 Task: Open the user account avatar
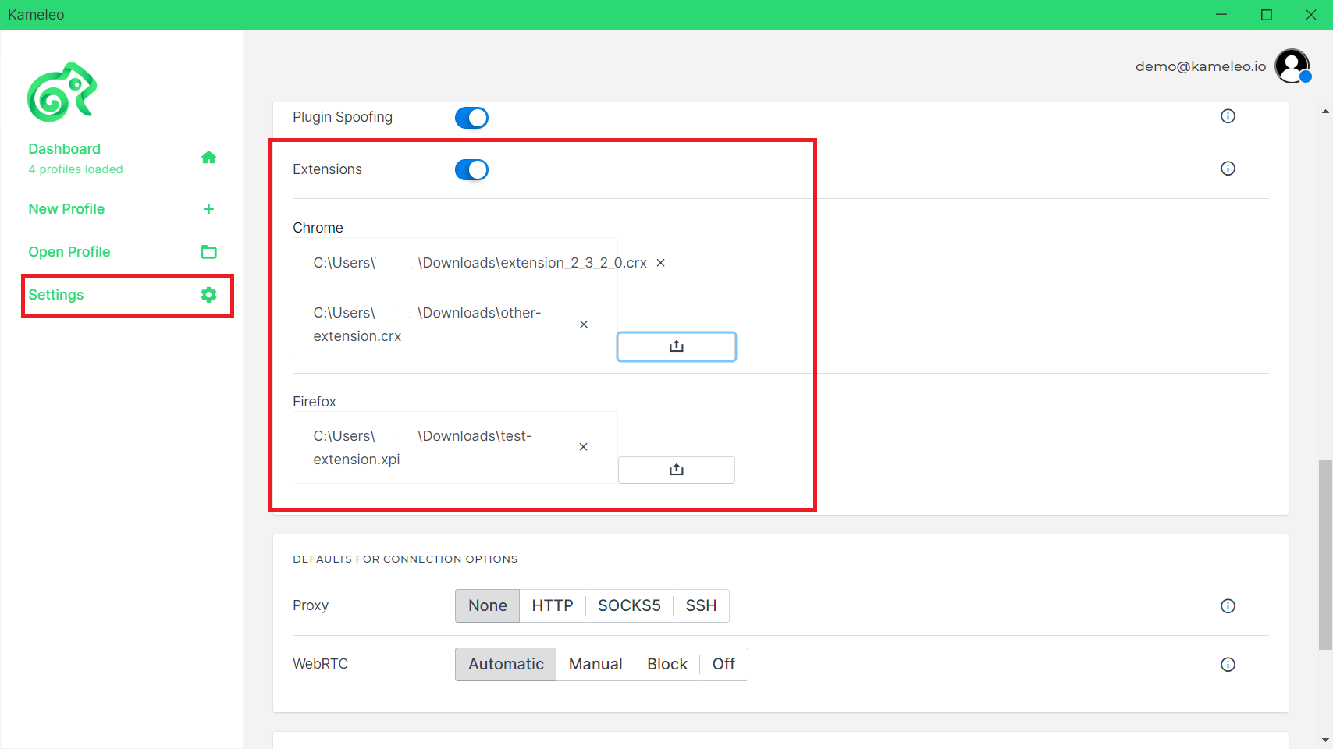pos(1292,66)
